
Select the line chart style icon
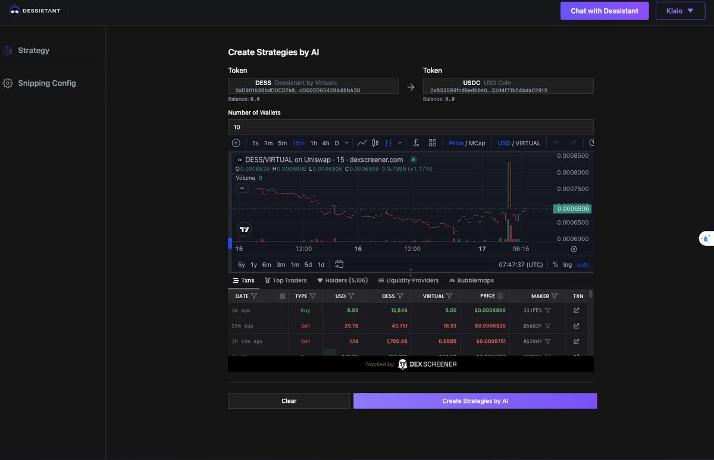click(x=362, y=143)
